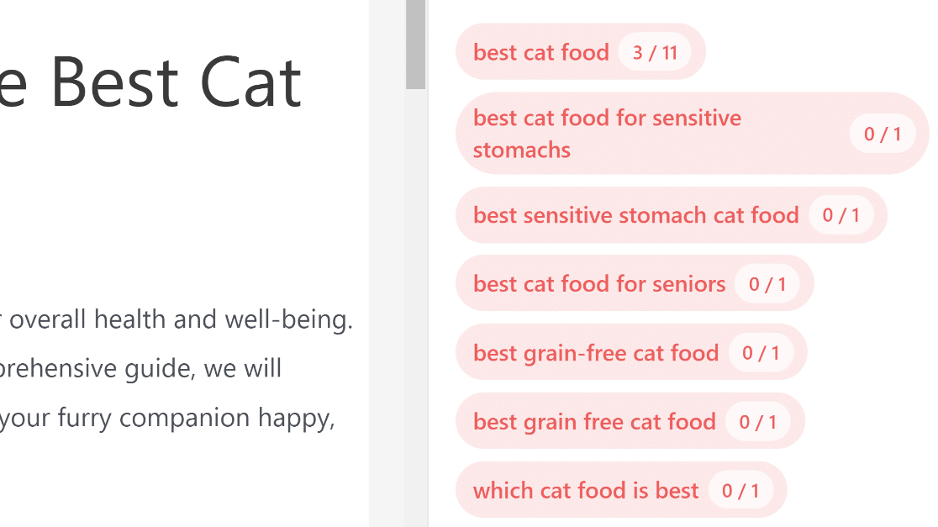Screen dimensions: 938x527
Task: Click count badge on "best grain free cat food"
Action: (758, 422)
